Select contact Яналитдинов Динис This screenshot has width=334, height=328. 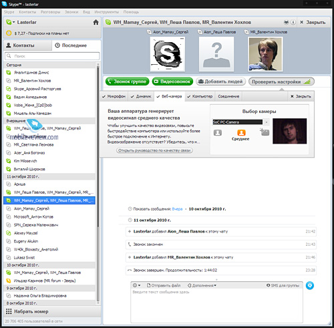(x=49, y=73)
